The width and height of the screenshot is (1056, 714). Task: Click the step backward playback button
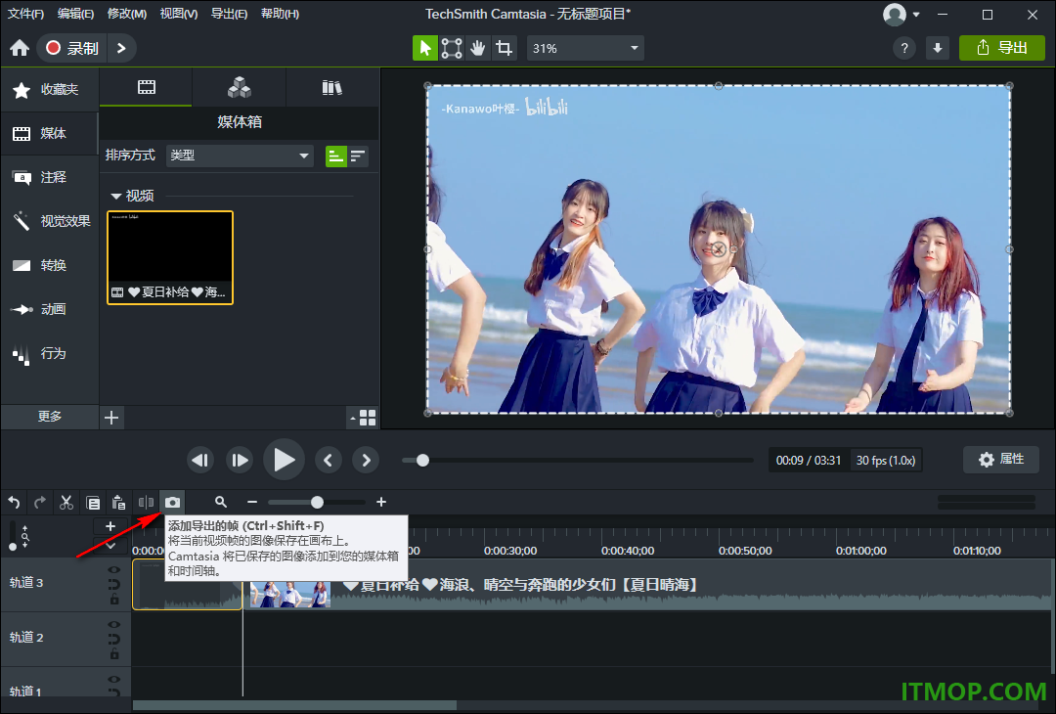click(200, 460)
